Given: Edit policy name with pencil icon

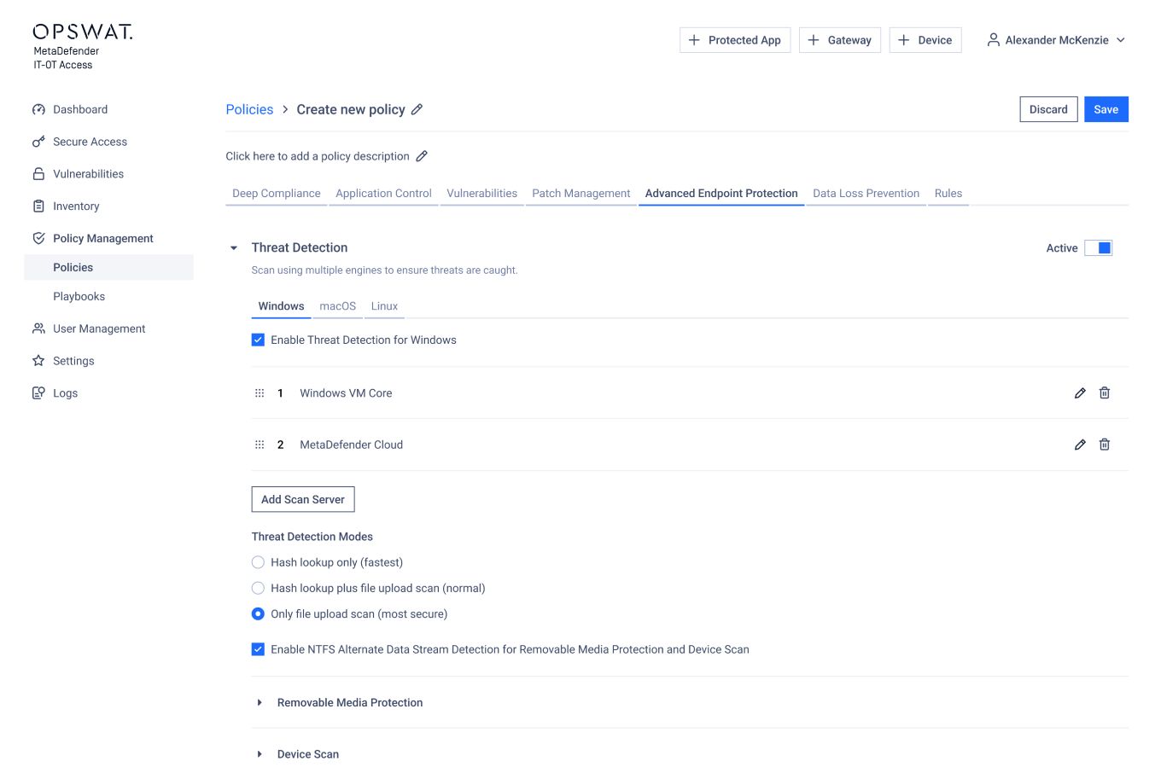Looking at the screenshot, I should [417, 109].
